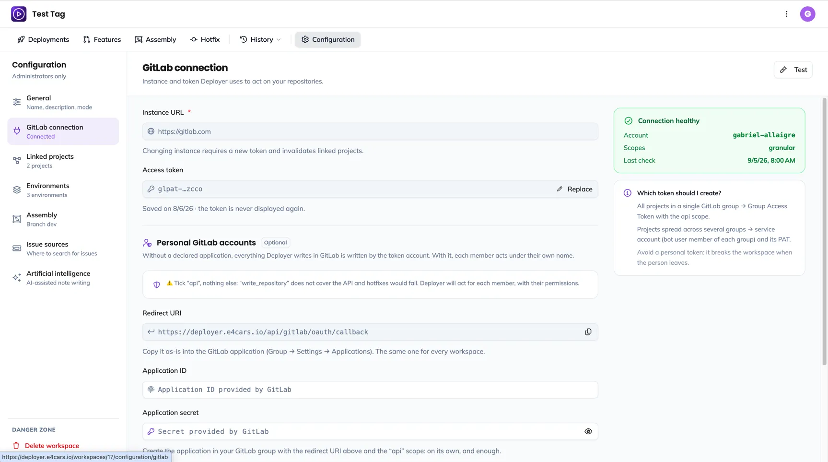Click the trash icon beside Delete workspace
828x462 pixels.
pyautogui.click(x=16, y=446)
